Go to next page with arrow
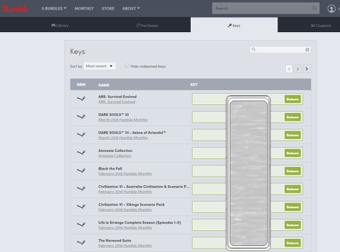Image resolution: width=340 pixels, height=252 pixels. pyautogui.click(x=307, y=69)
